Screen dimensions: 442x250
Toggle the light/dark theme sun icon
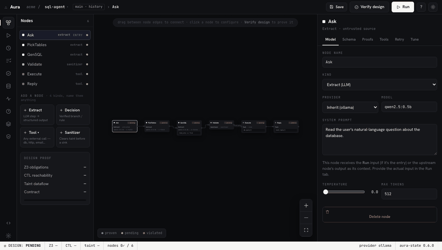[x=433, y=7]
